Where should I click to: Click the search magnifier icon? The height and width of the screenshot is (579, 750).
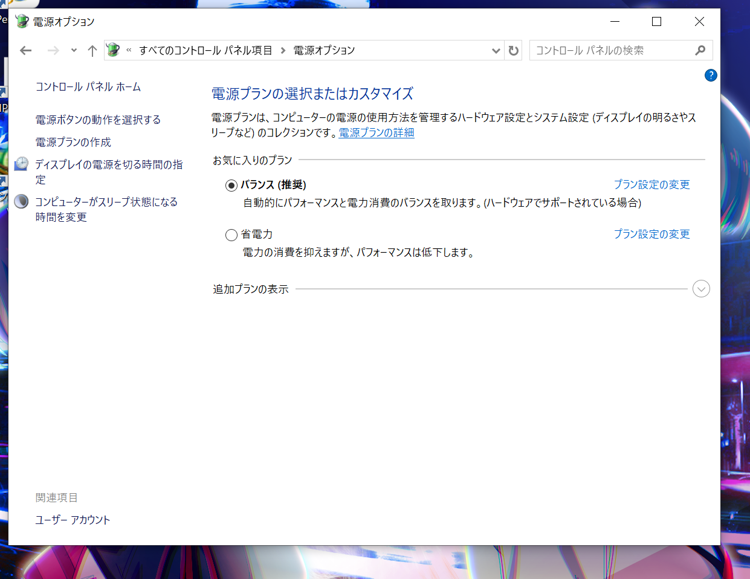click(700, 50)
